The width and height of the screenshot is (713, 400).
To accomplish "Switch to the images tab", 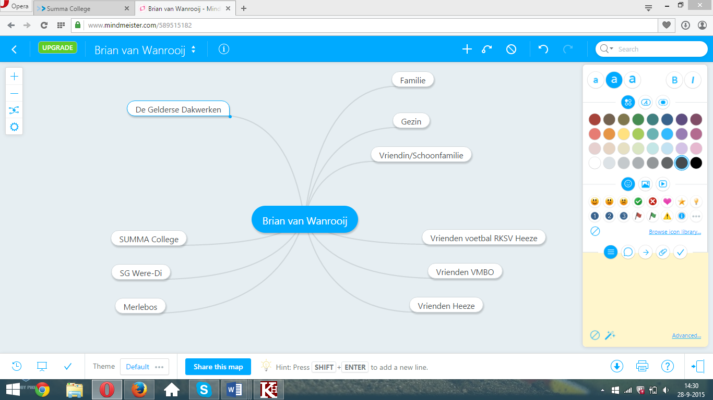I will (x=645, y=184).
